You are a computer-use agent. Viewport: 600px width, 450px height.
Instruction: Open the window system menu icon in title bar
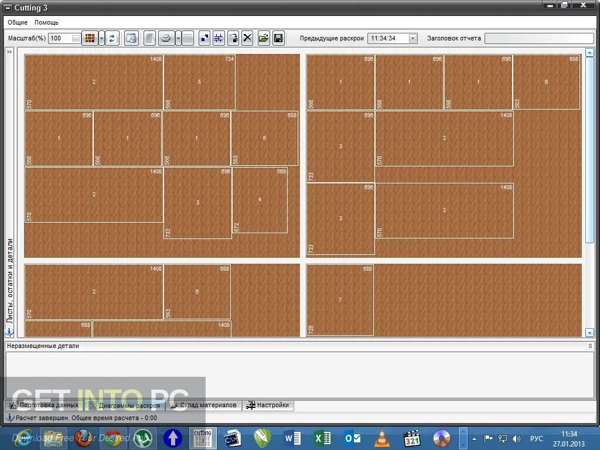tap(8, 8)
